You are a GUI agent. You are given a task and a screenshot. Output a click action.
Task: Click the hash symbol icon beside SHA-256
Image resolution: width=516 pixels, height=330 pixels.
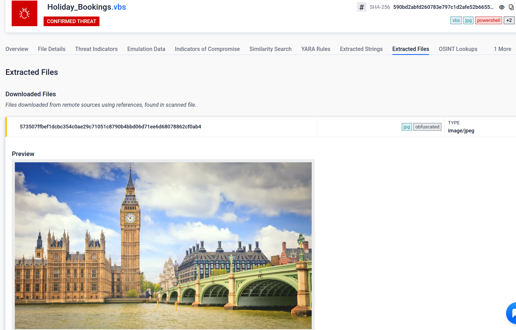(362, 7)
